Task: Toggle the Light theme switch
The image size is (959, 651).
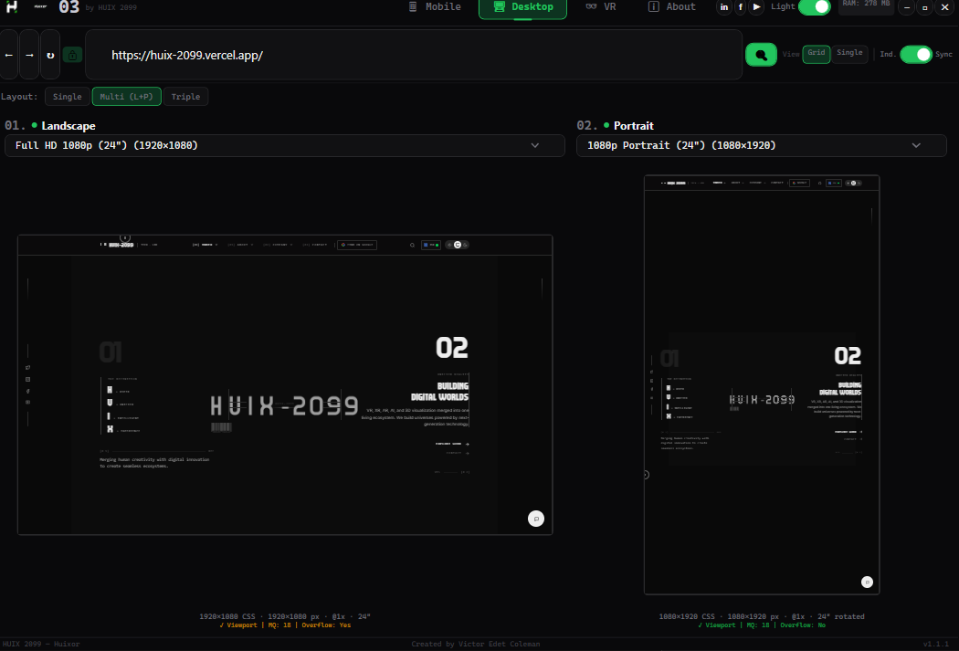Action: [x=814, y=7]
